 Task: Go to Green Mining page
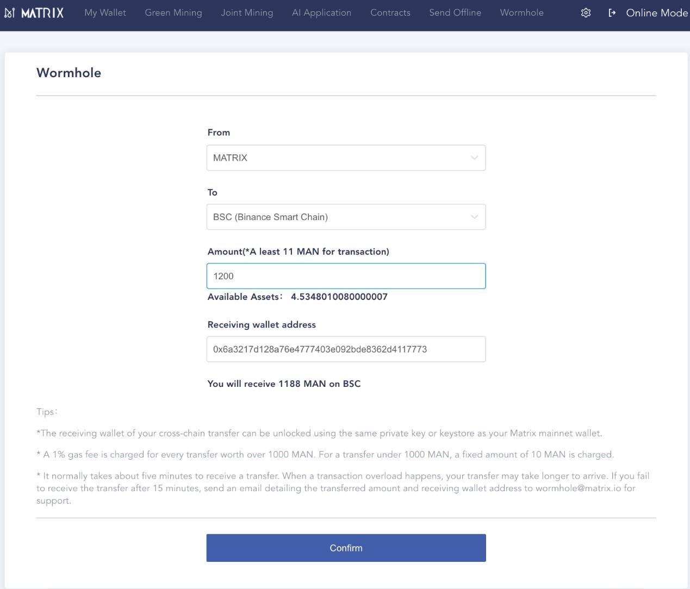click(x=173, y=12)
